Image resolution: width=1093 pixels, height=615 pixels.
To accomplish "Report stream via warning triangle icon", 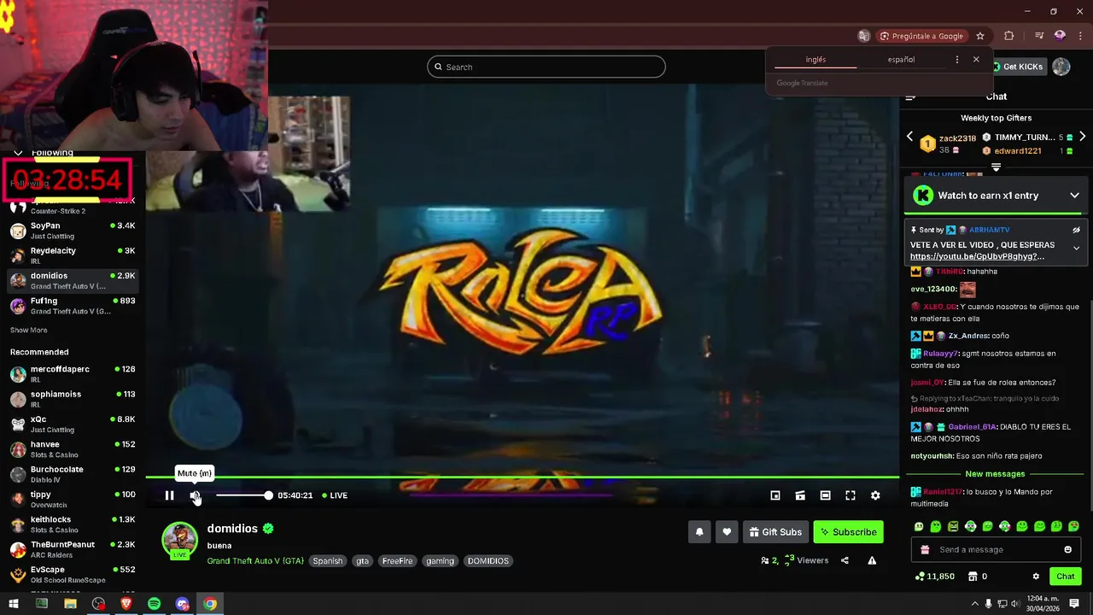I will [x=872, y=560].
